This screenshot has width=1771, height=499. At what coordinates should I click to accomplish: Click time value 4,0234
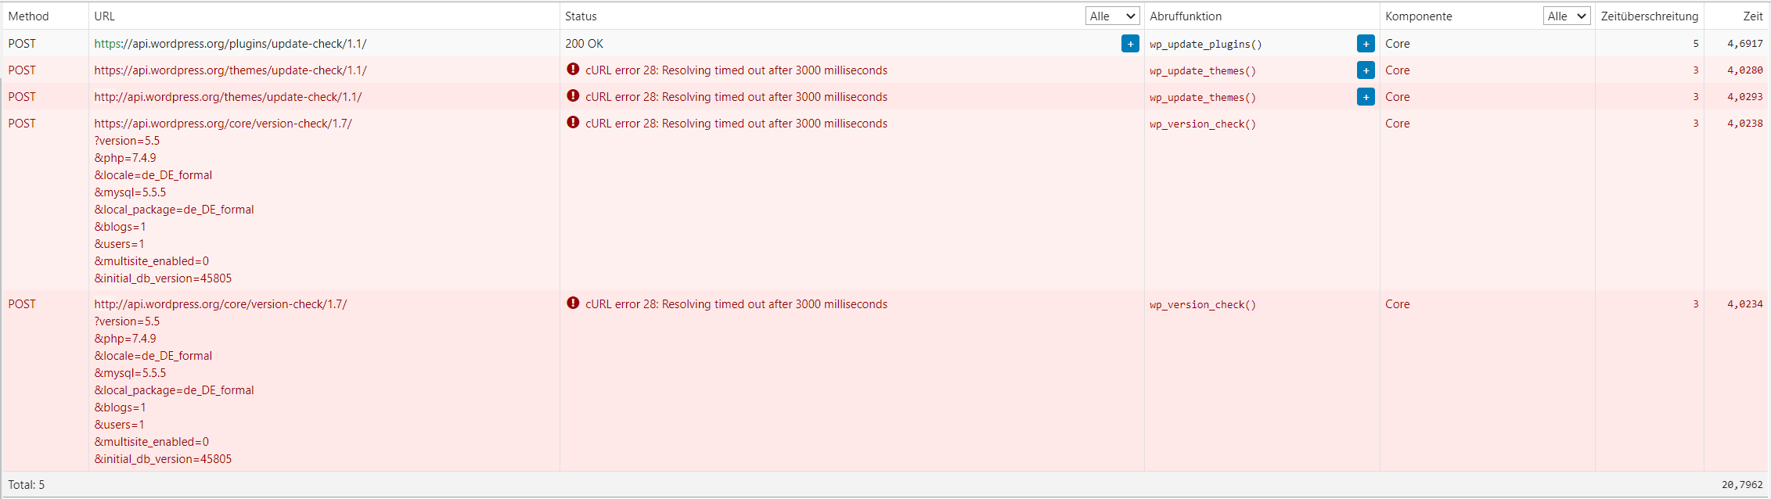coord(1745,304)
